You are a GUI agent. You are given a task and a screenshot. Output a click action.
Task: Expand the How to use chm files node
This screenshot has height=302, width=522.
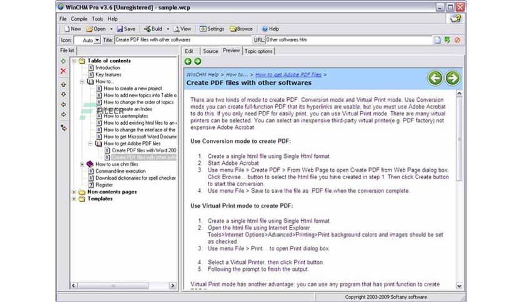[82, 164]
